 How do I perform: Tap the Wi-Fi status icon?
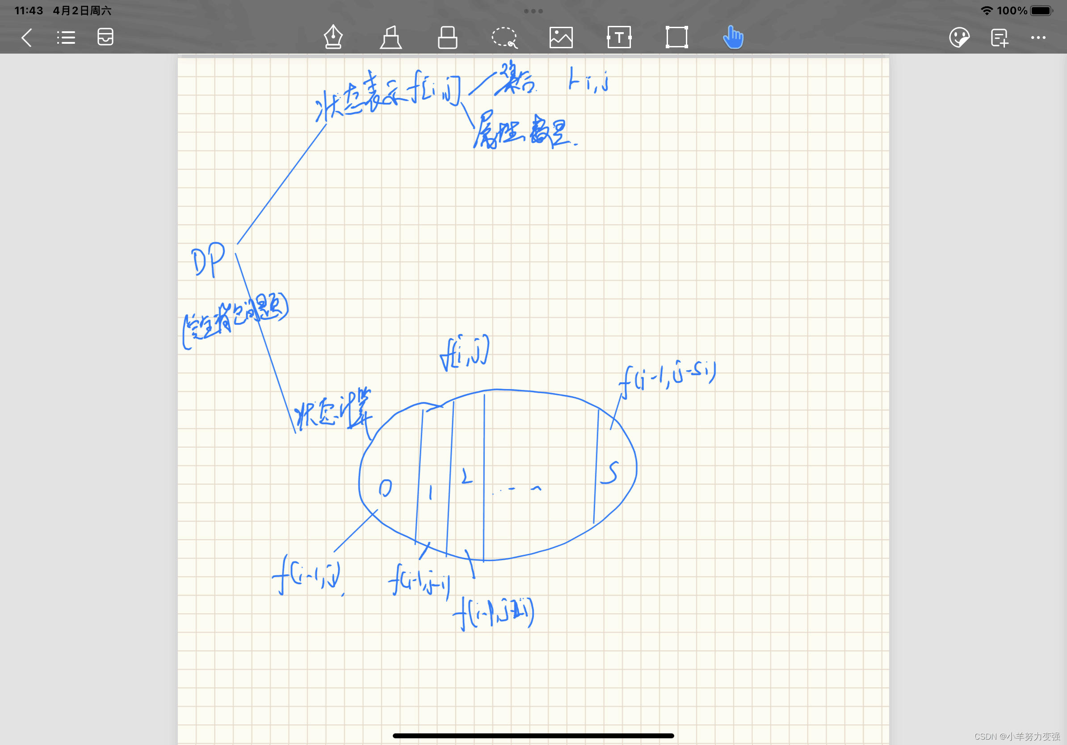coord(987,10)
